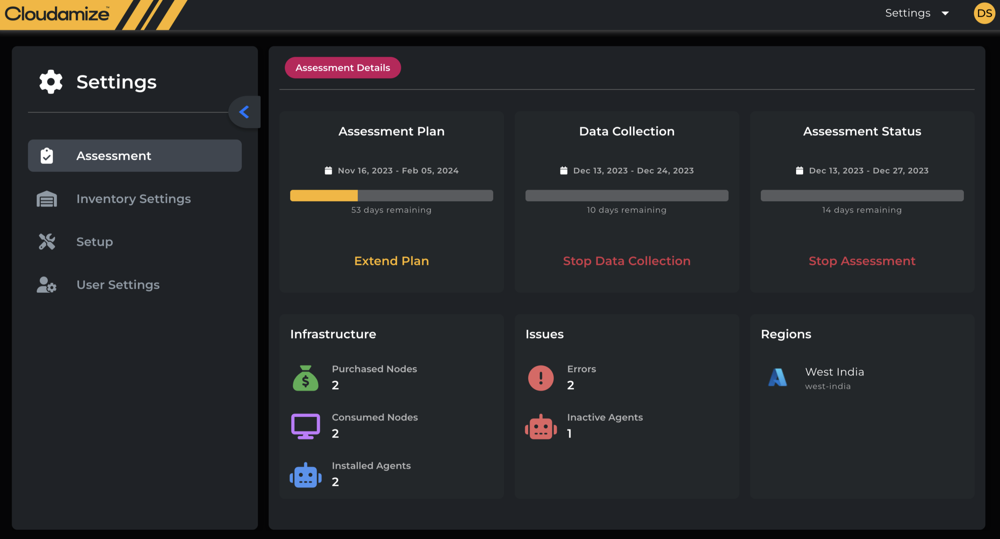Click the Assessment Status progress bar
This screenshot has height=539, width=1000.
click(862, 195)
